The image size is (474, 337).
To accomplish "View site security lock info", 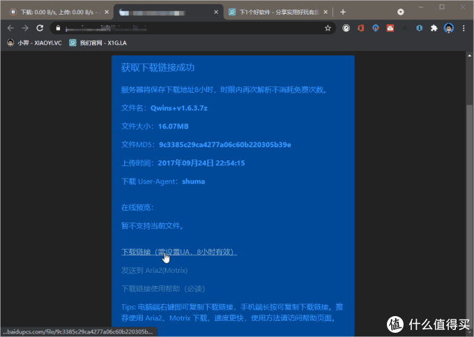I will tap(59, 28).
